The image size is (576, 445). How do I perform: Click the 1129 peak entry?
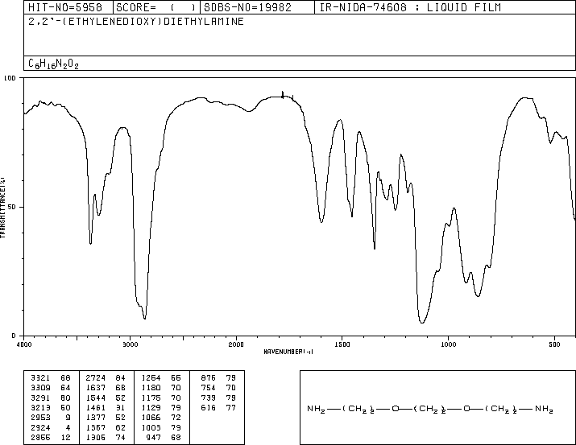151,407
